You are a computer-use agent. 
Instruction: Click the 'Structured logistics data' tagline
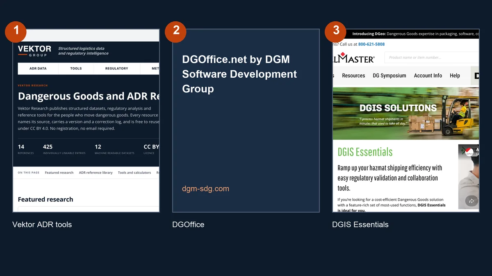[83, 51]
